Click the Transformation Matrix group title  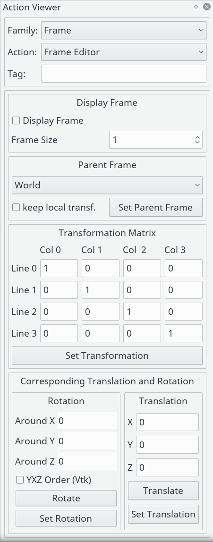point(107,233)
